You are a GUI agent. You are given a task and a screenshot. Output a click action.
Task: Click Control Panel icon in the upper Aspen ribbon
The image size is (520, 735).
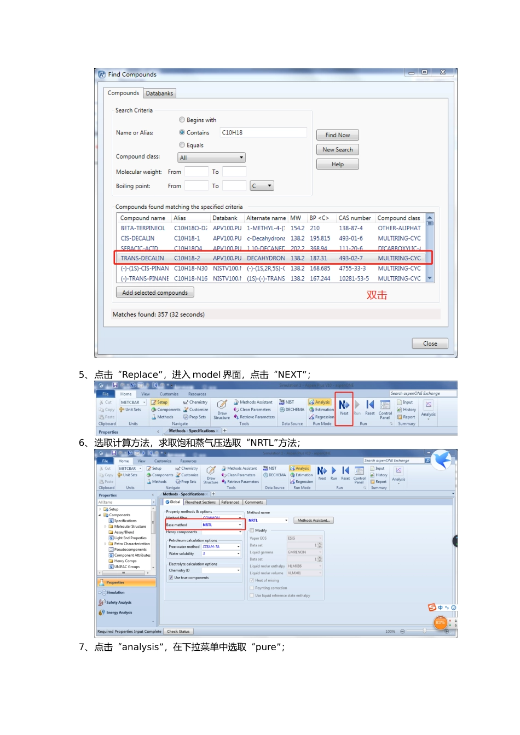pyautogui.click(x=385, y=408)
